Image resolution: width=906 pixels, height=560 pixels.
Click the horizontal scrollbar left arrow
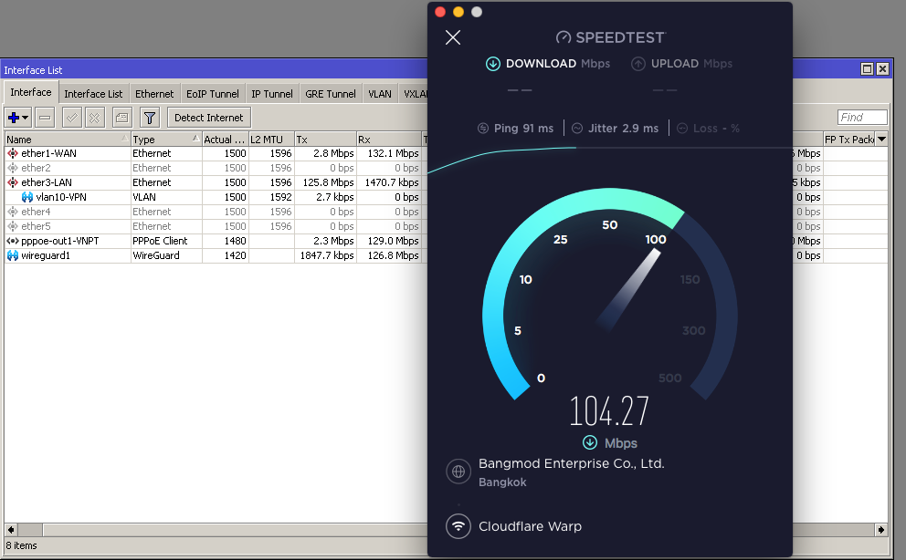coord(11,529)
